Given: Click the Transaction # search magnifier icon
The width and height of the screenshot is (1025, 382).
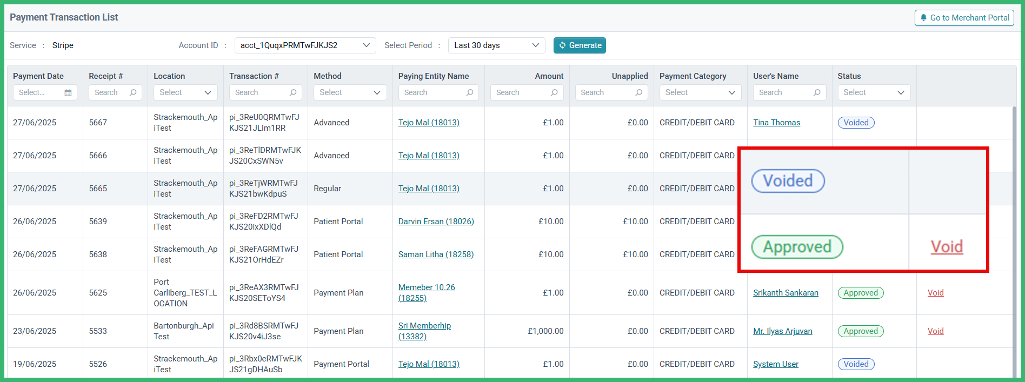Looking at the screenshot, I should click(x=293, y=92).
